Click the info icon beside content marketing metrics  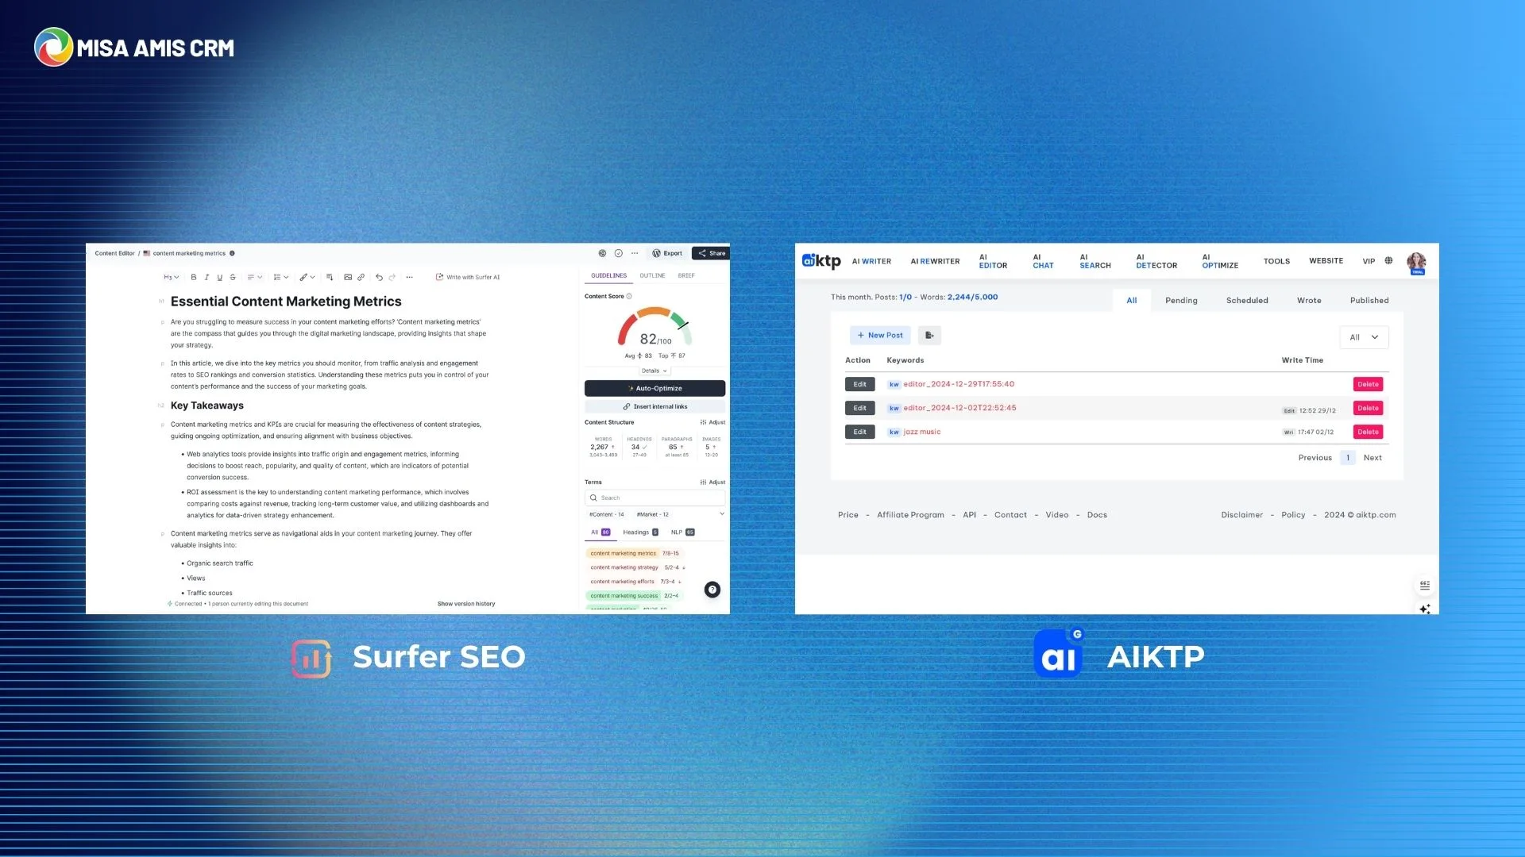(232, 254)
